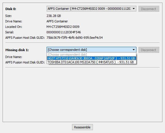165x133 pixels.
Task: Choose the TOSHIBA DT01ACA100 disk option
Action: coord(91,62)
